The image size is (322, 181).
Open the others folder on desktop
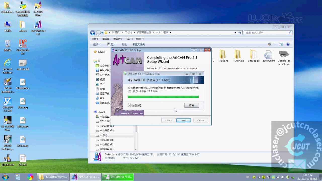tap(23, 26)
